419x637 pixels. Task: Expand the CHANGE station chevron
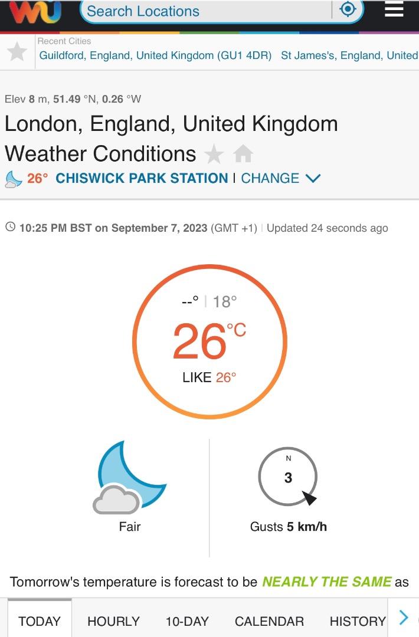[313, 178]
